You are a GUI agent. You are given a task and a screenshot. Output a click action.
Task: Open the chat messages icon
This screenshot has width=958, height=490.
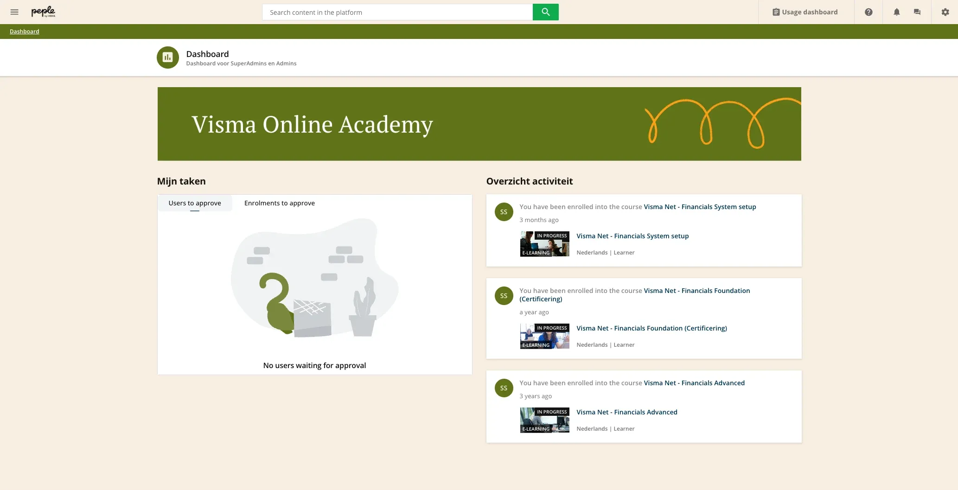(917, 12)
